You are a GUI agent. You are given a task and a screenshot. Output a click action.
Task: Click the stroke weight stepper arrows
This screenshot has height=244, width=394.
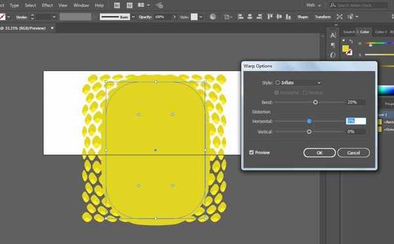[x=32, y=17]
